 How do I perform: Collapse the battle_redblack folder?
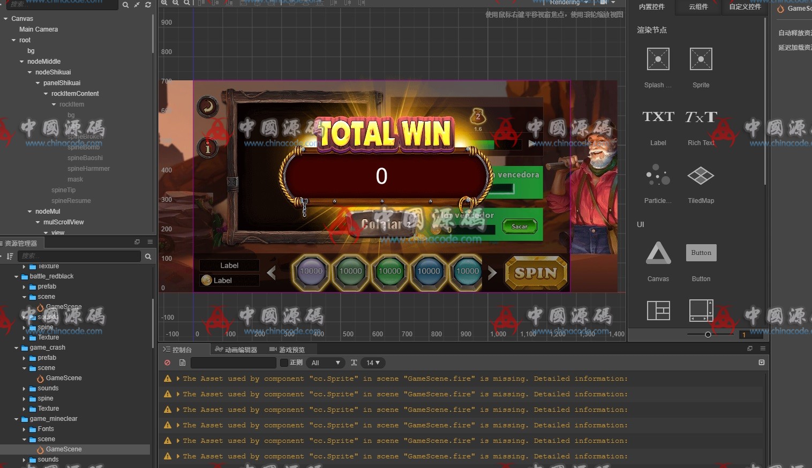point(17,277)
